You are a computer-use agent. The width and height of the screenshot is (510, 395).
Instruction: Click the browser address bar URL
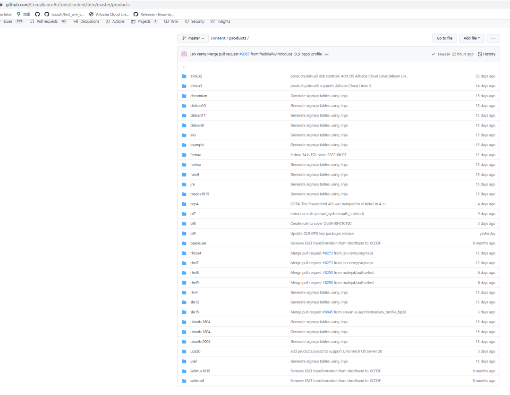[x=68, y=5]
